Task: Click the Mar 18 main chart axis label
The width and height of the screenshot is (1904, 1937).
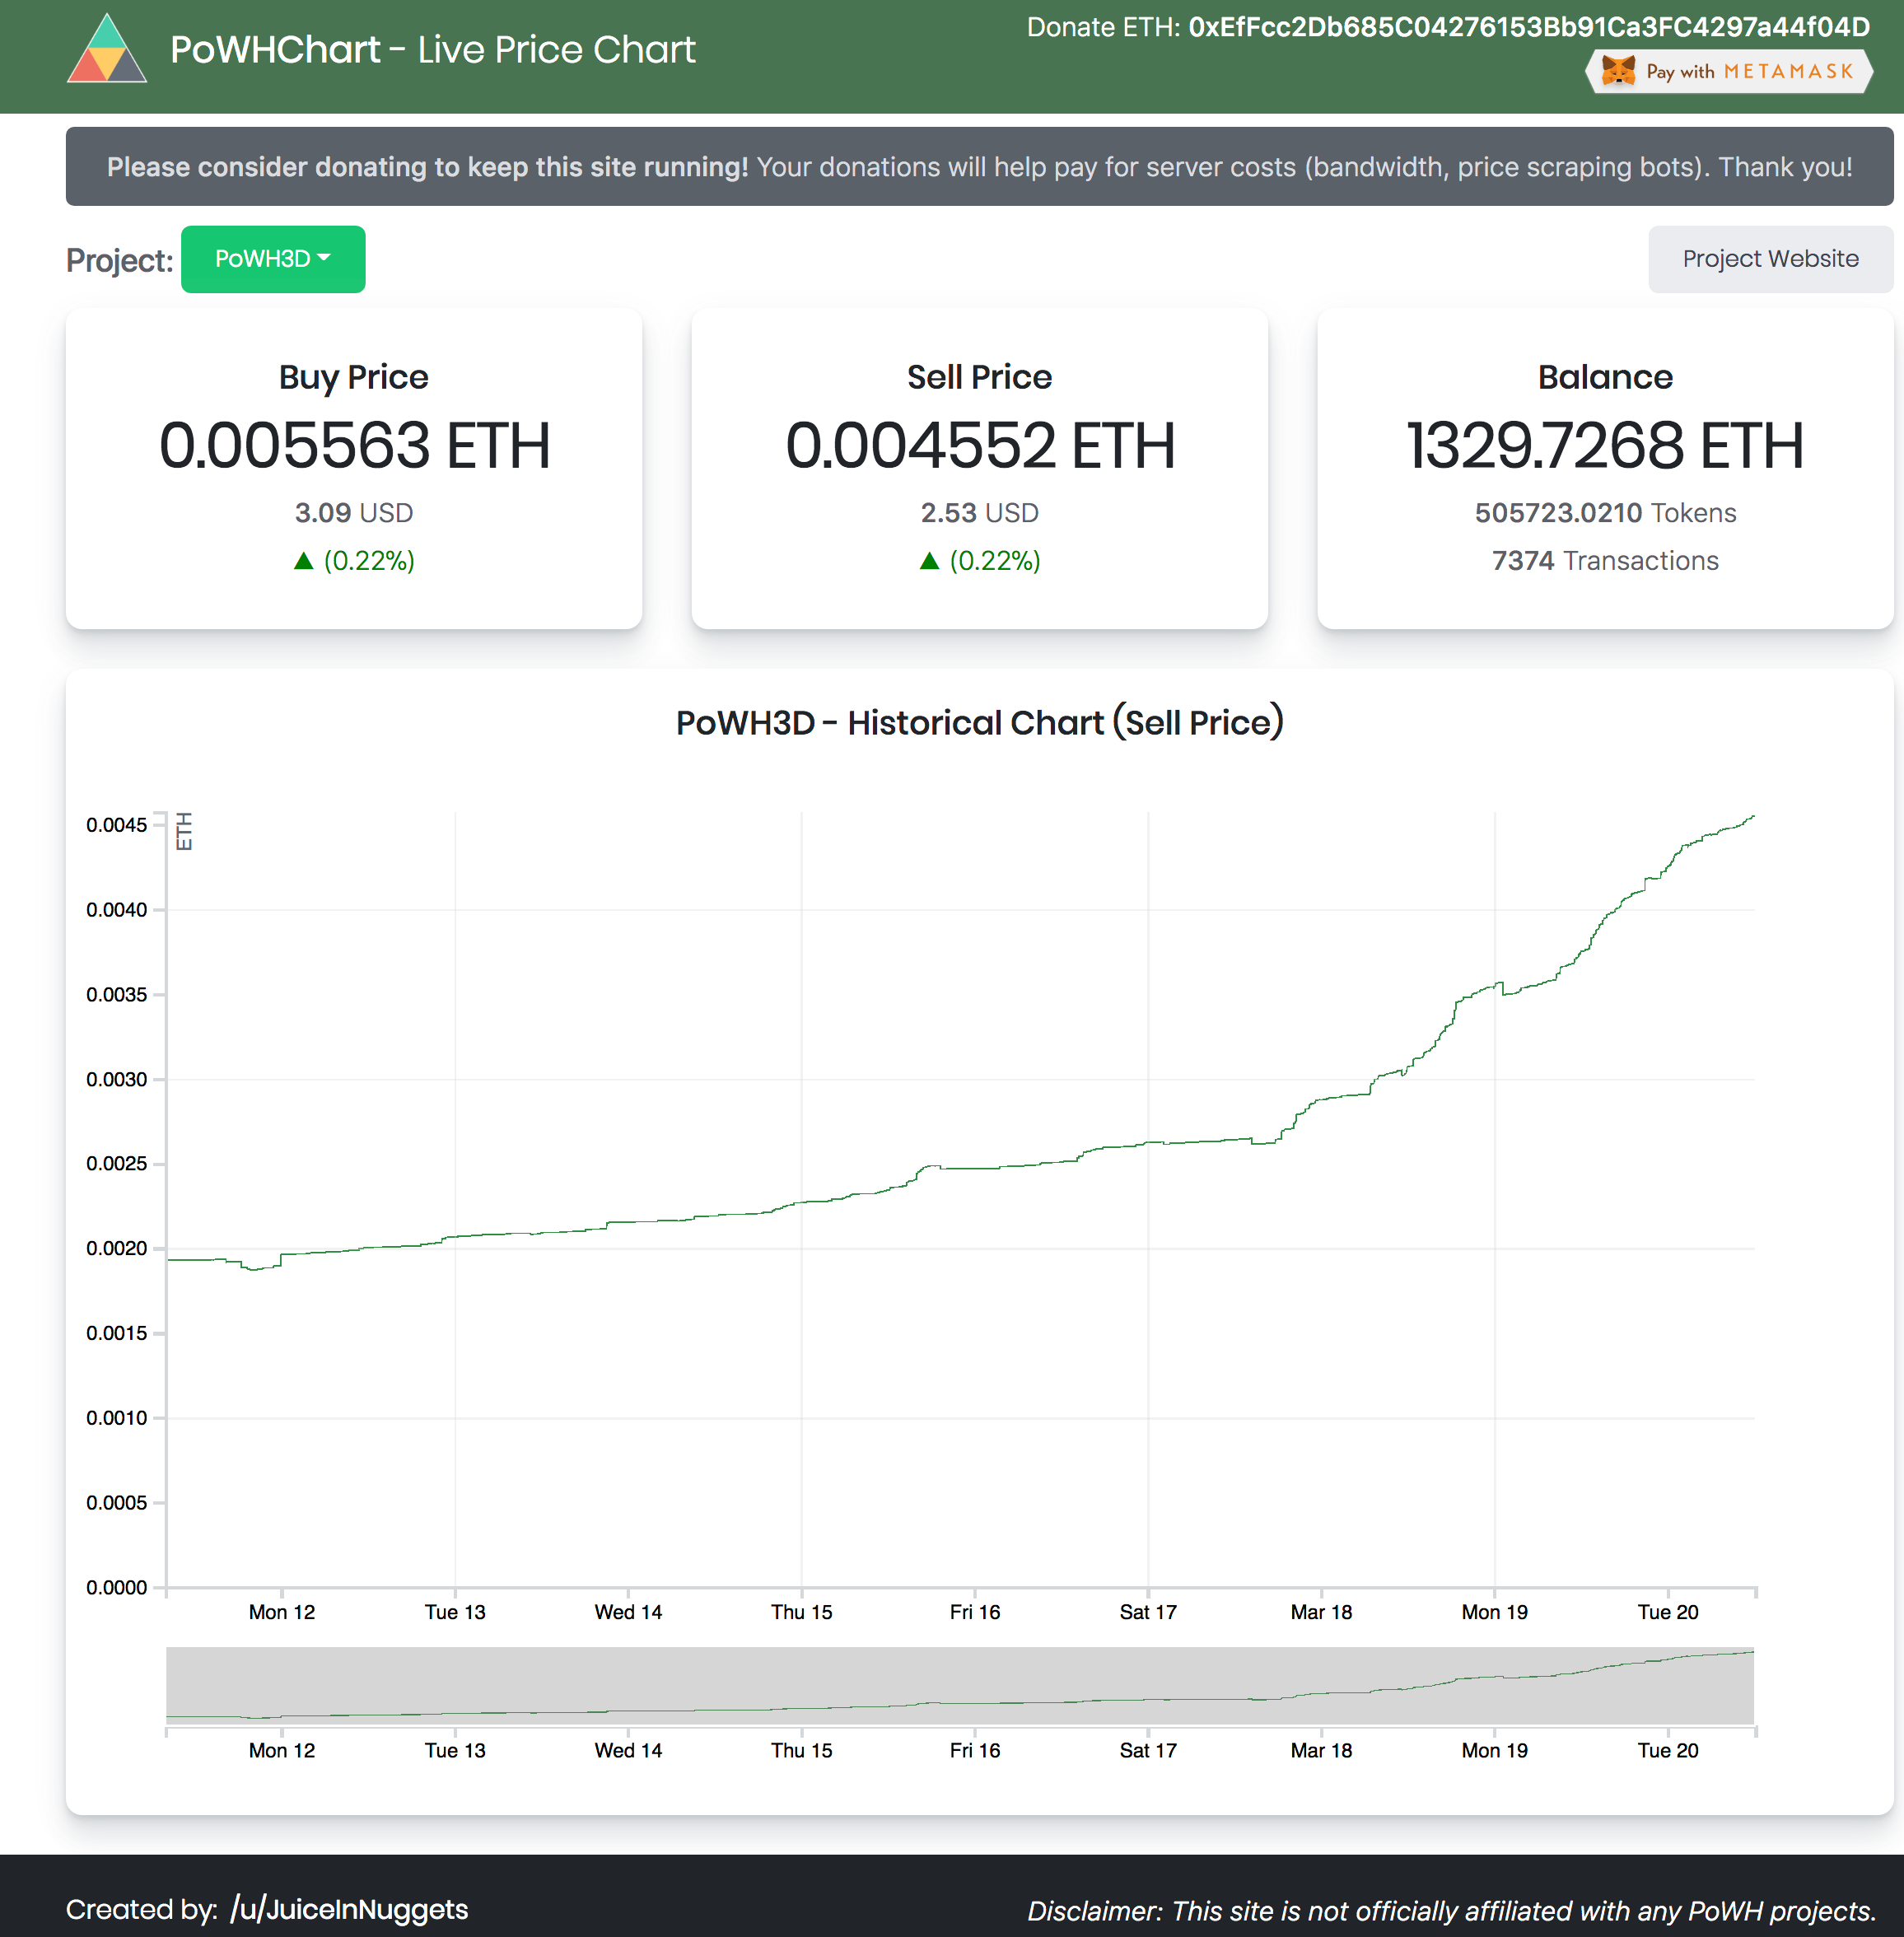Action: pyautogui.click(x=1321, y=1612)
